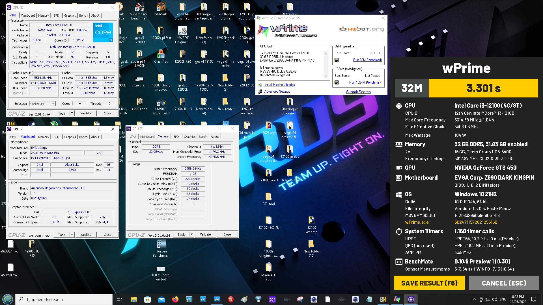
Task: Open the 12100 x265 4k desktop folder
Action: coord(268,223)
